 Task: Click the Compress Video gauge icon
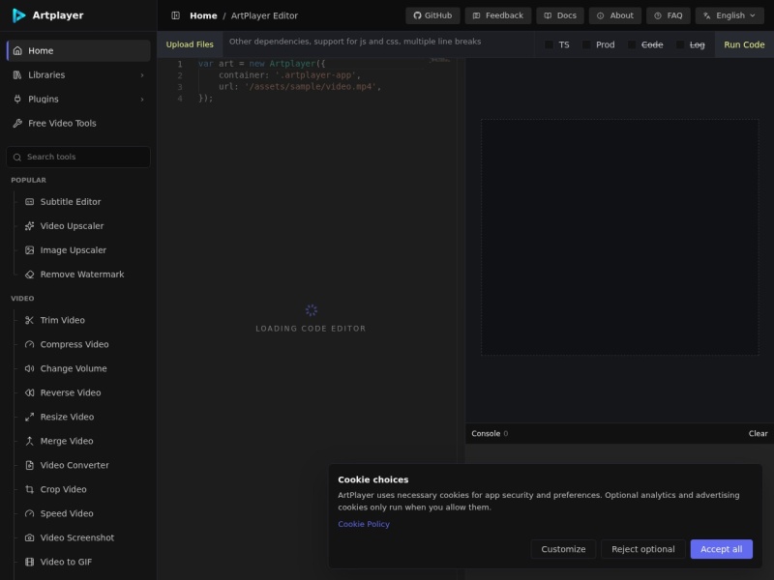click(30, 344)
